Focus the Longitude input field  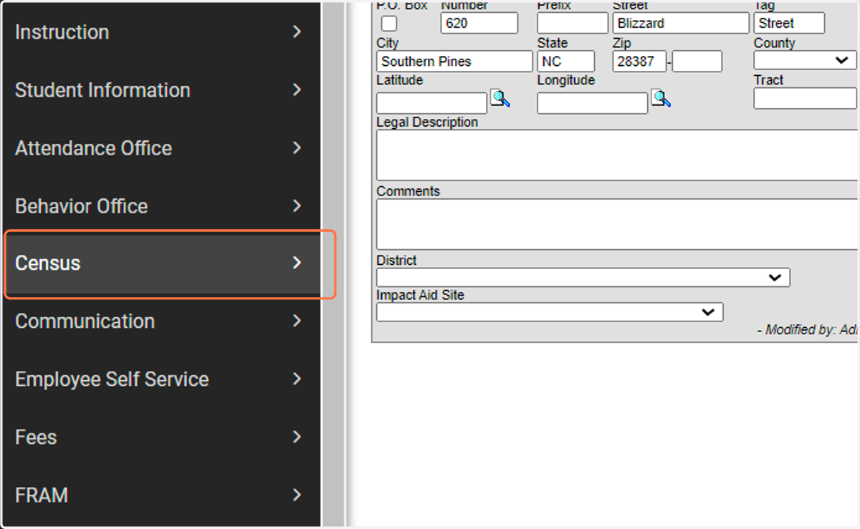(593, 103)
